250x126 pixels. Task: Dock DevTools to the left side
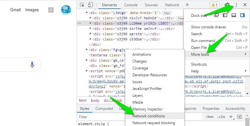click(x=225, y=15)
